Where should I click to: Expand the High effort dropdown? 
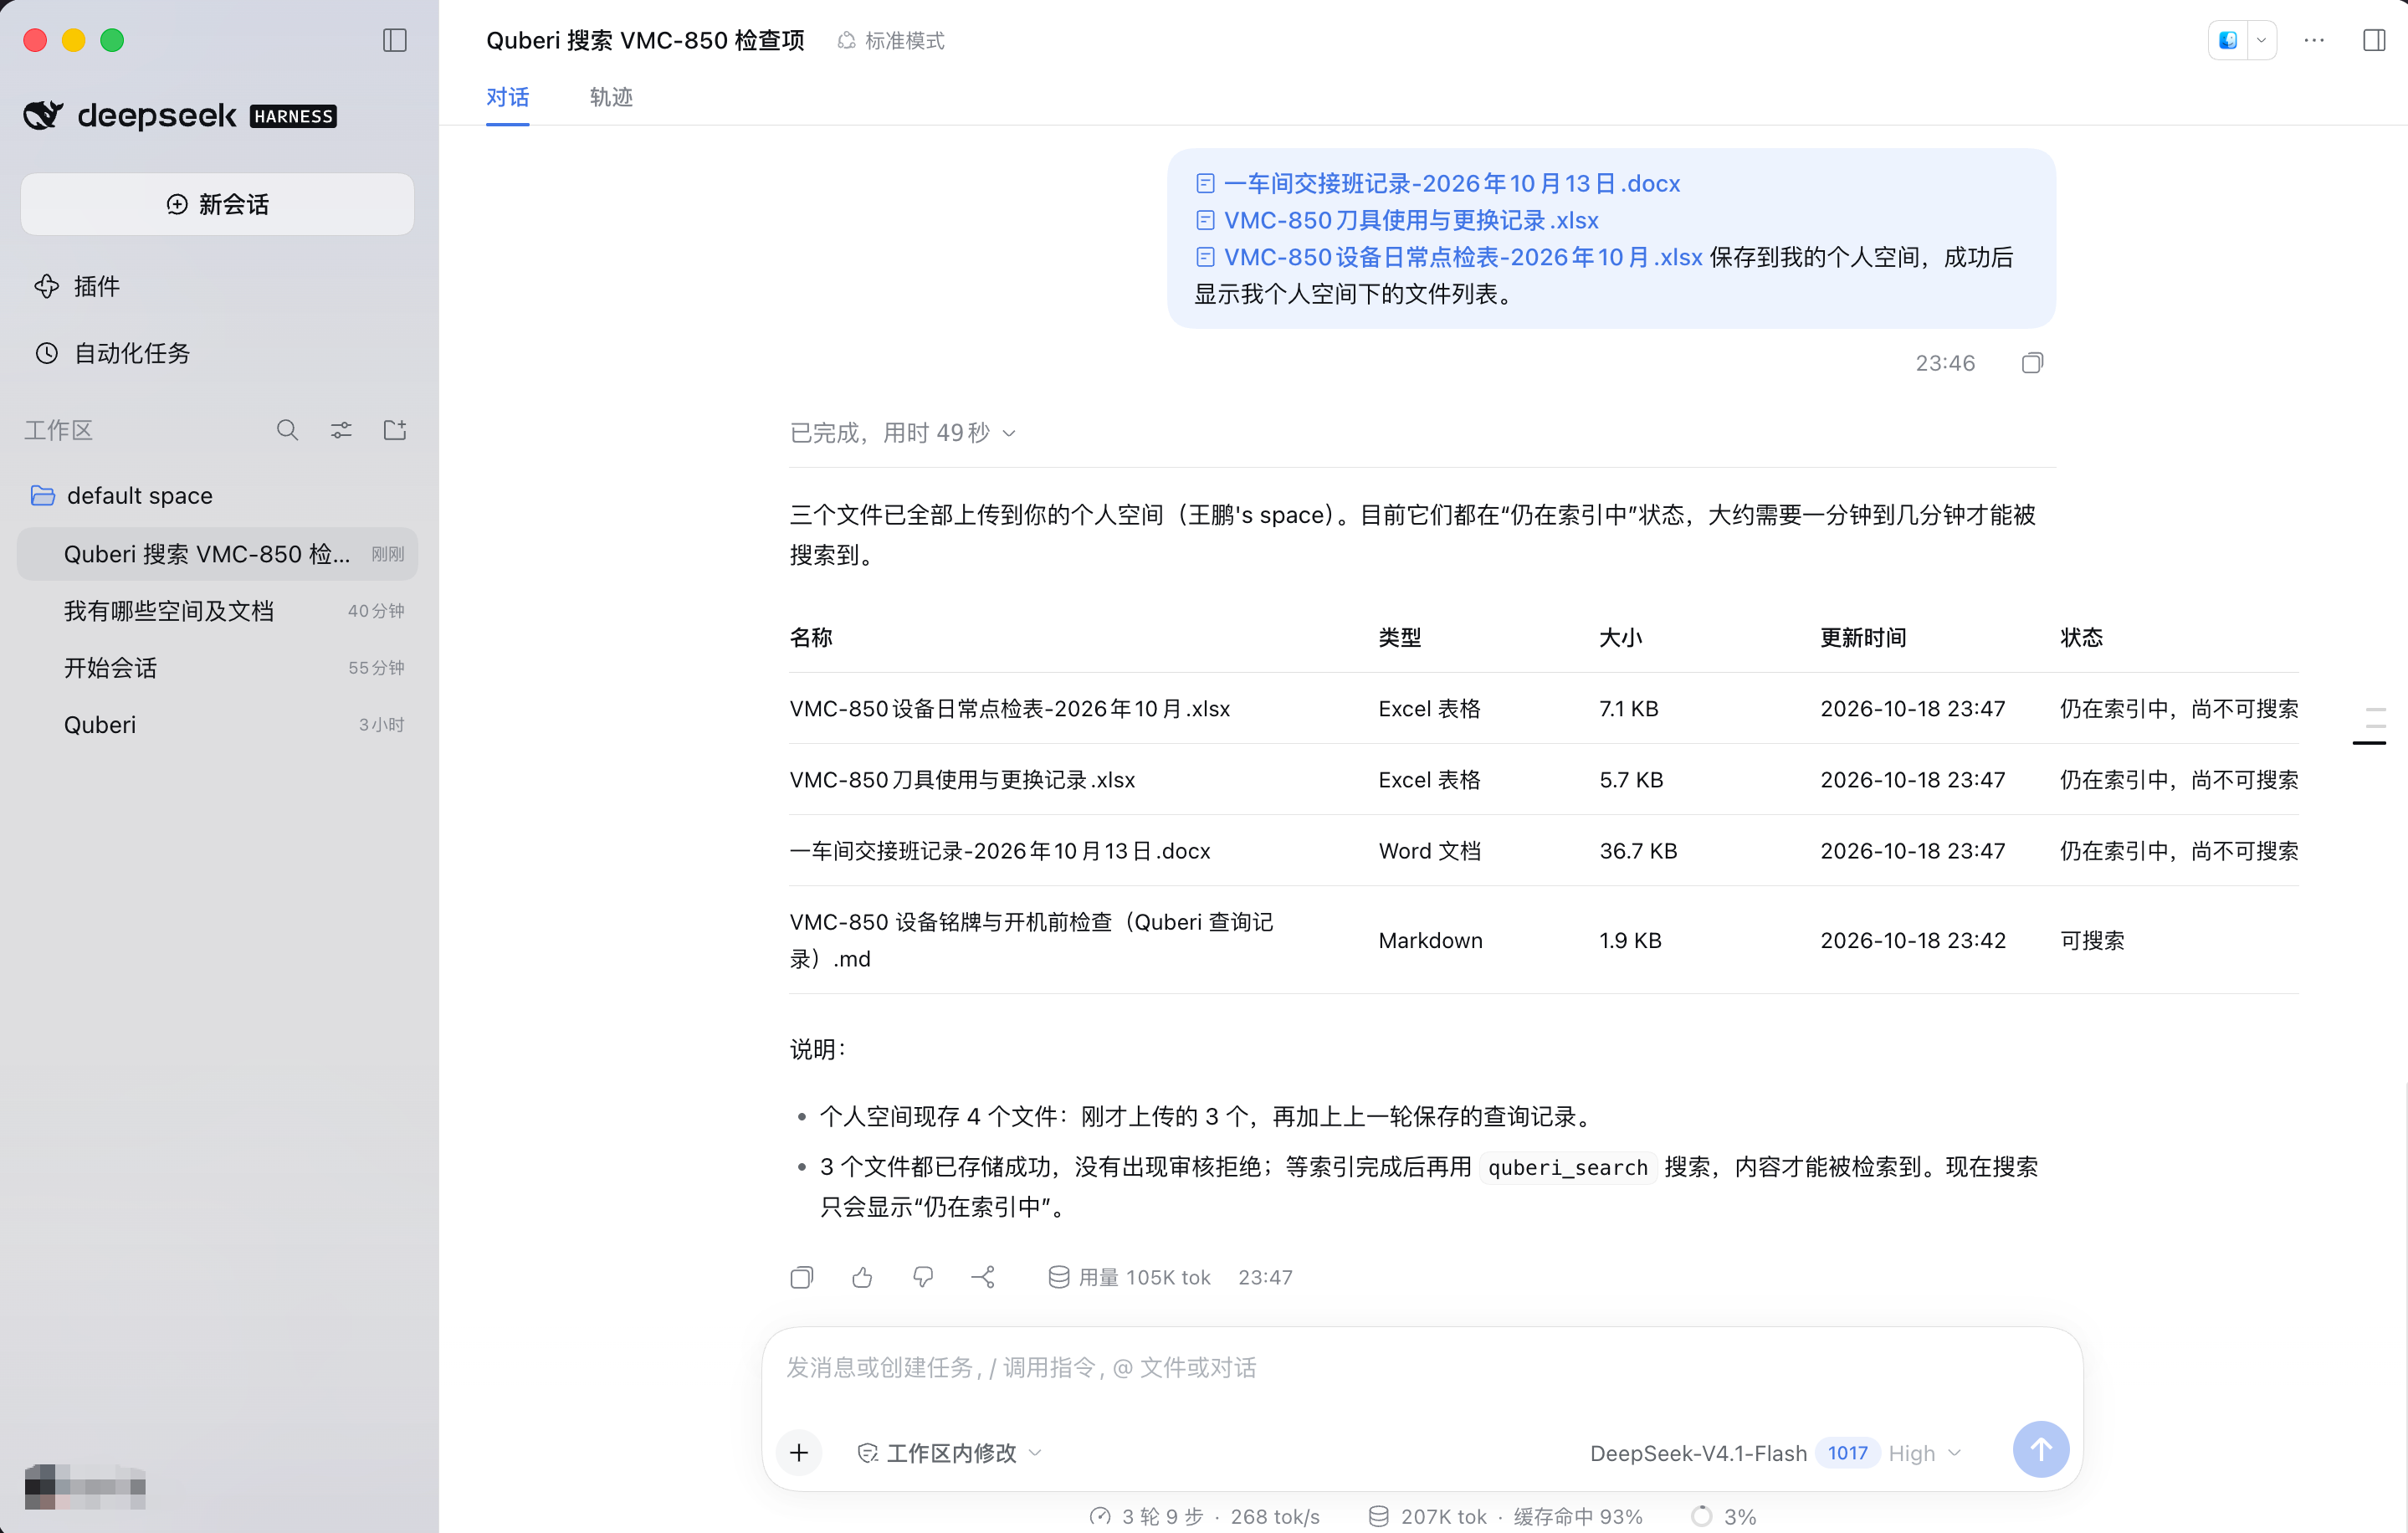pos(1925,1453)
